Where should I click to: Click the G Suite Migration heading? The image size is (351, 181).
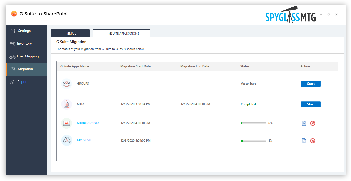(71, 42)
